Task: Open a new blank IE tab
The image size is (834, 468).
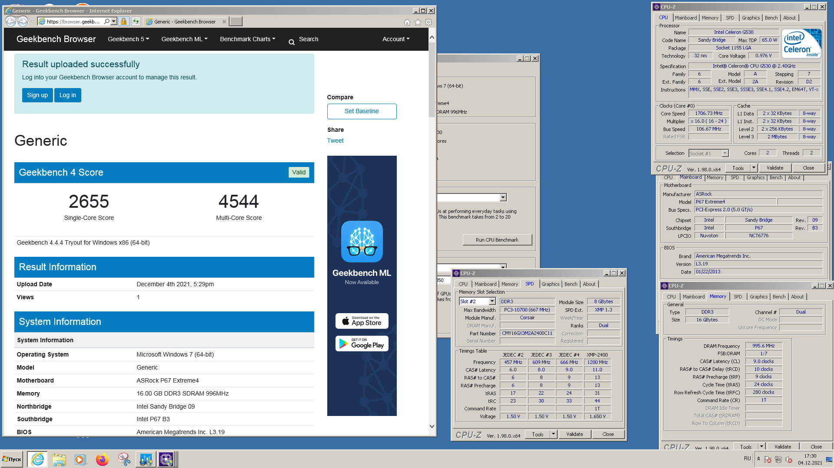Action: pos(236,22)
